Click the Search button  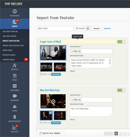click(x=96, y=28)
